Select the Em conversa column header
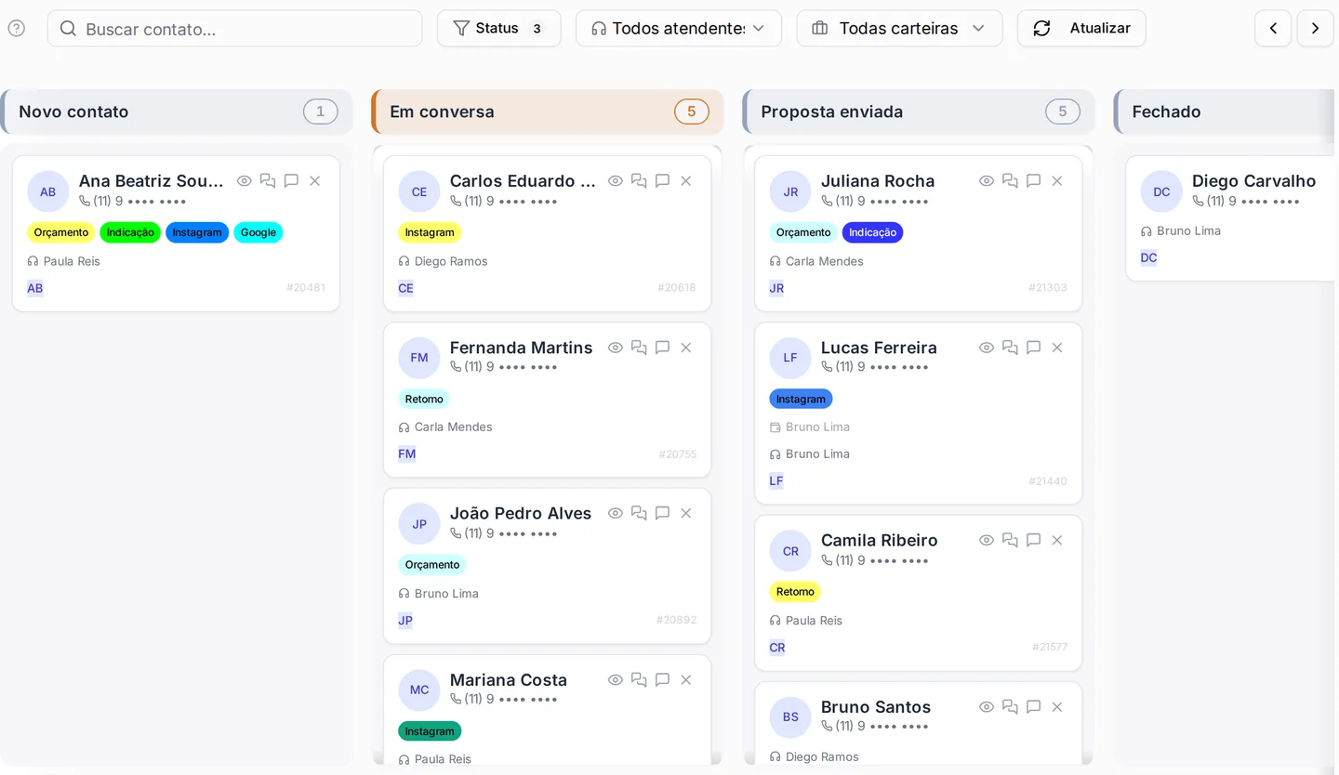Screen dimensions: 1339x775 (548, 112)
